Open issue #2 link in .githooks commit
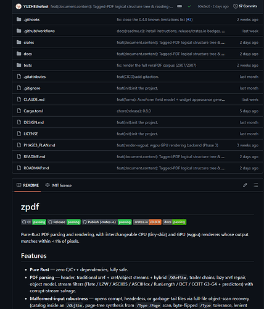Screen dimensions: 264x309 click(189, 20)
